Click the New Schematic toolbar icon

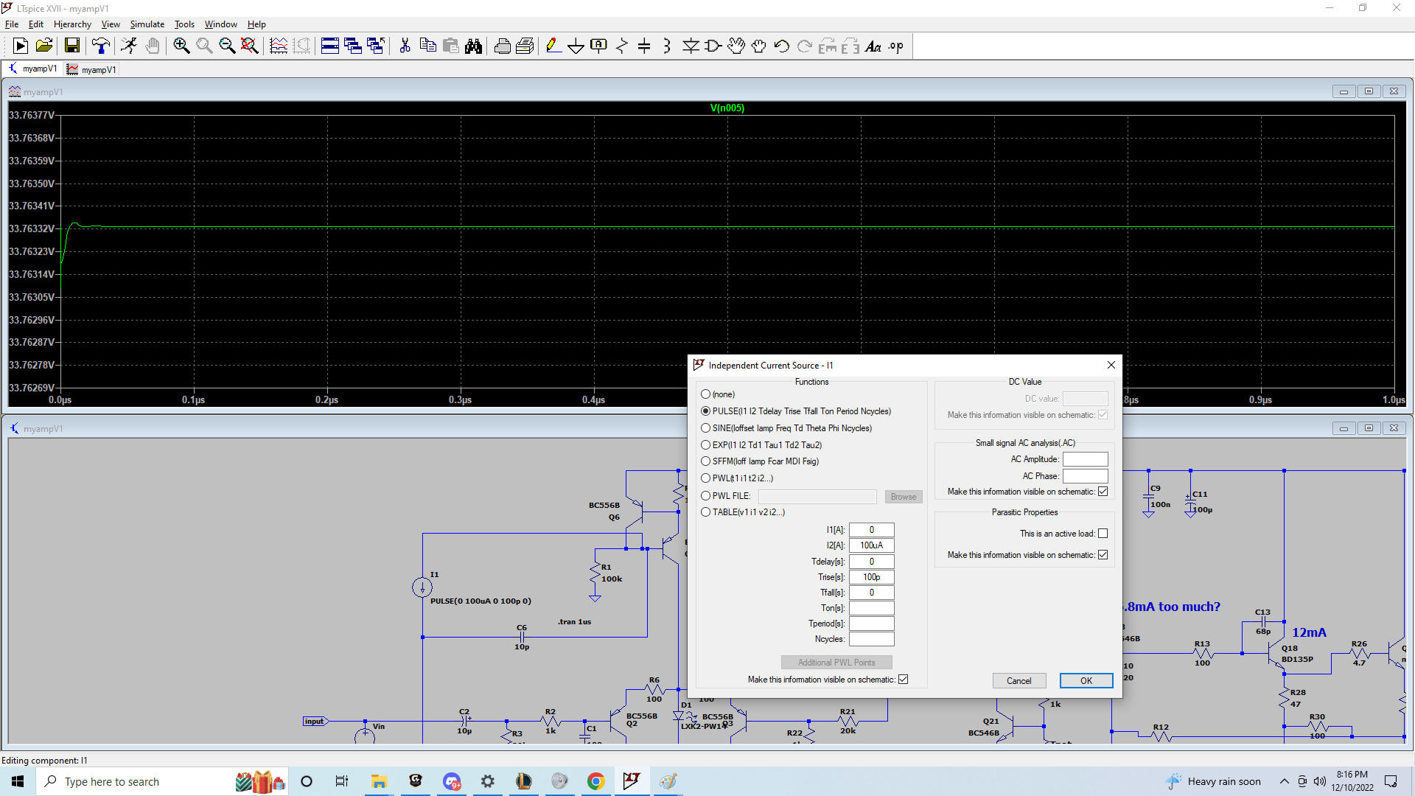tap(21, 46)
